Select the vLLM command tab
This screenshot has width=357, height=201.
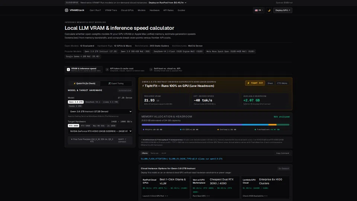point(164,153)
